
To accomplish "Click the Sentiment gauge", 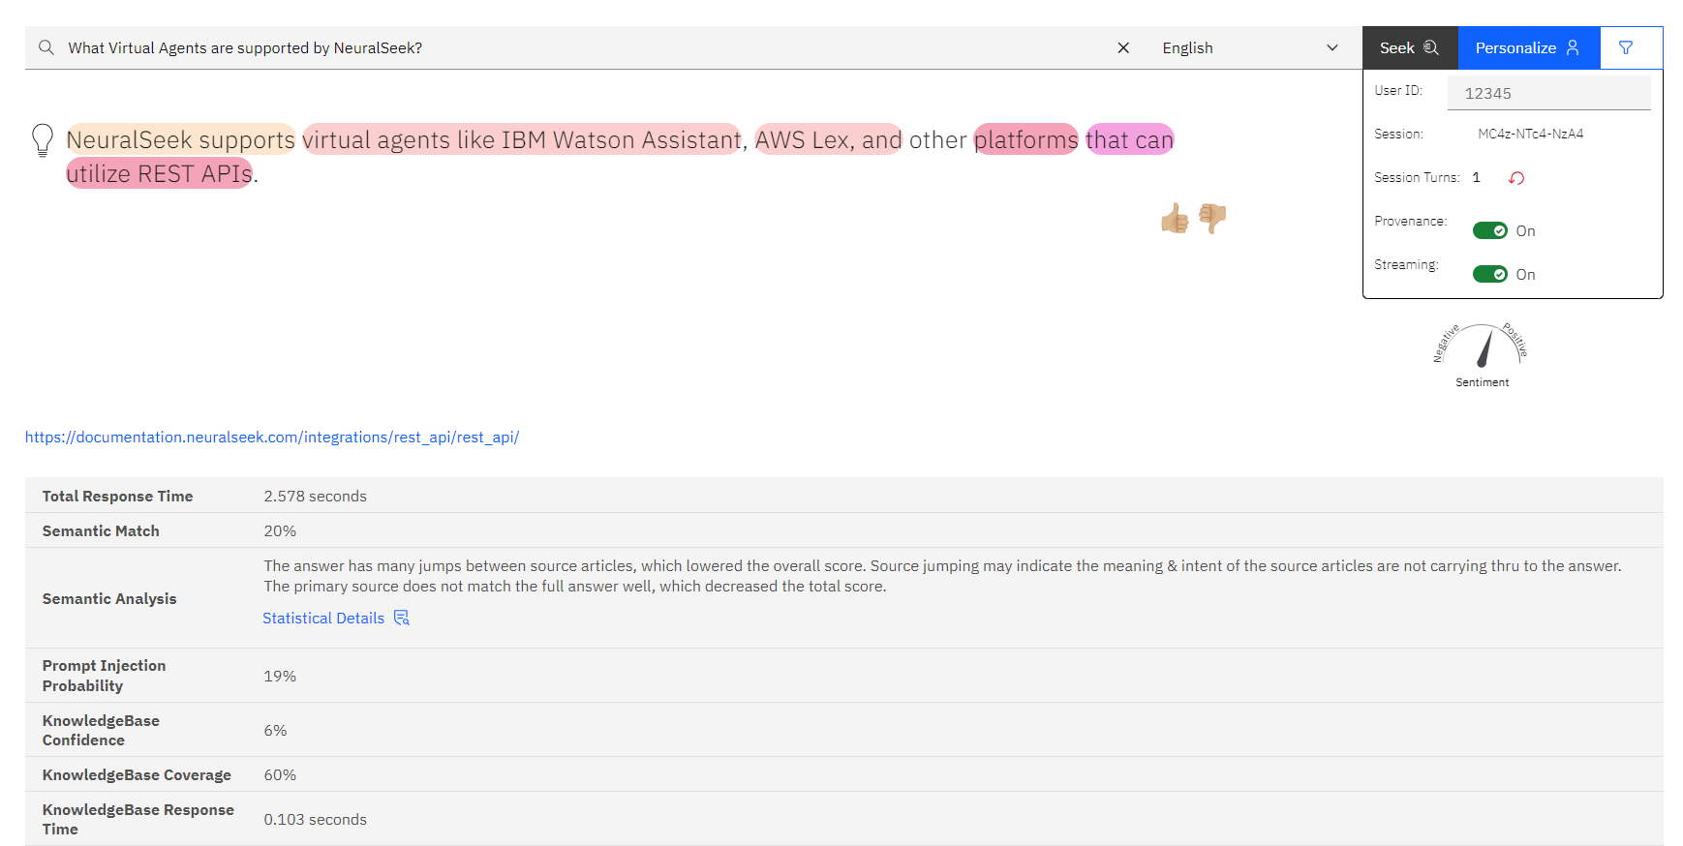I will (1482, 354).
